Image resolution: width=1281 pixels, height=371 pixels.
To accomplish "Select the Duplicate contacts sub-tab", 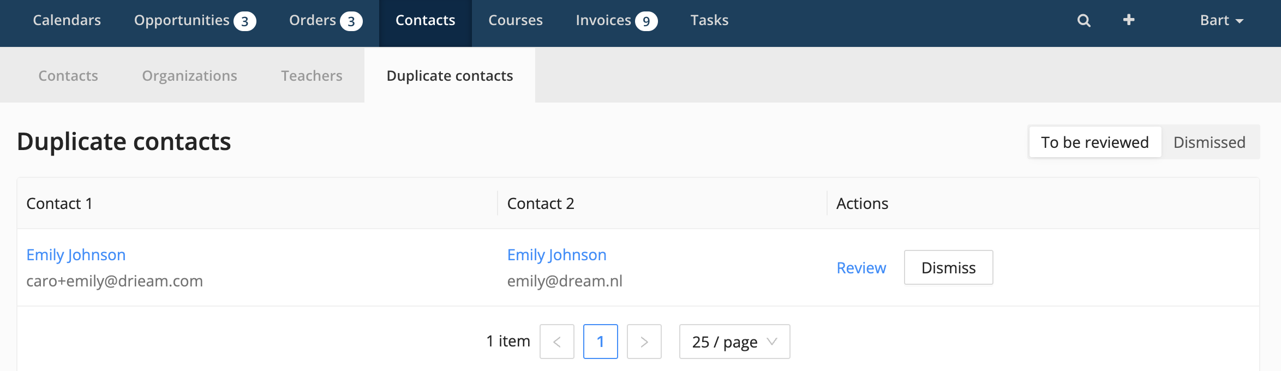I will [450, 75].
